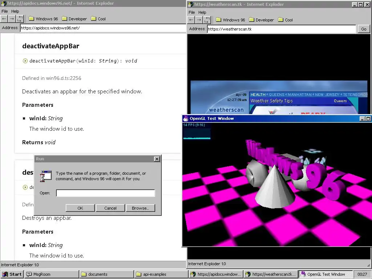This screenshot has height=279, width=372.
Task: Open the Start menu
Action: (12, 274)
